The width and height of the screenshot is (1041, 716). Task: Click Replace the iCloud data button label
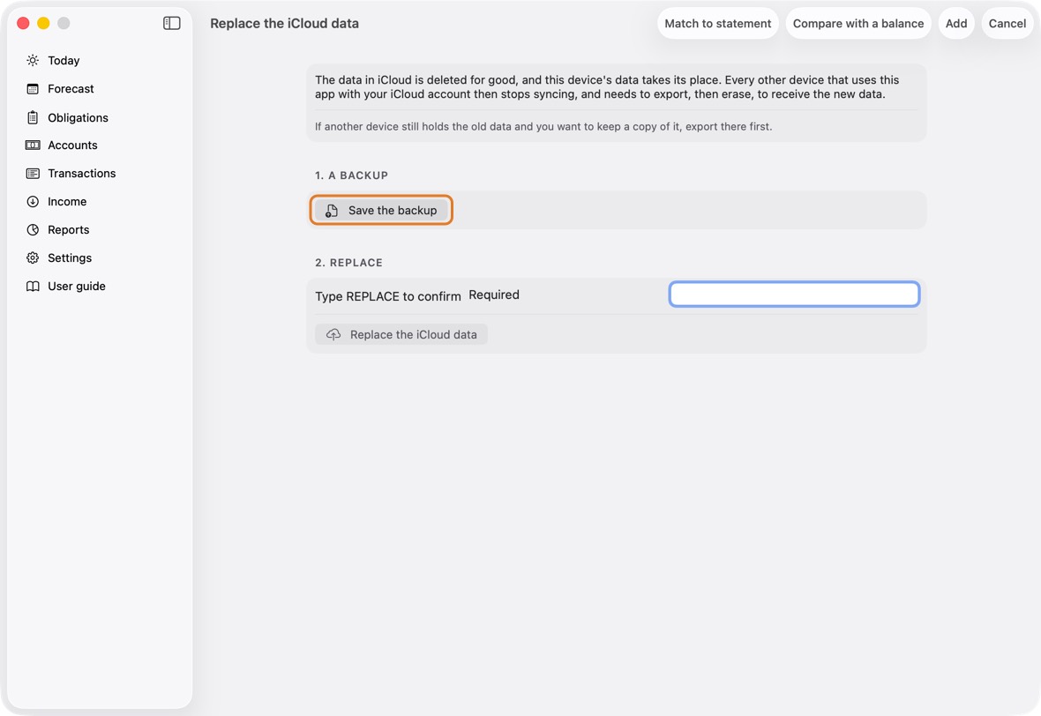(413, 334)
